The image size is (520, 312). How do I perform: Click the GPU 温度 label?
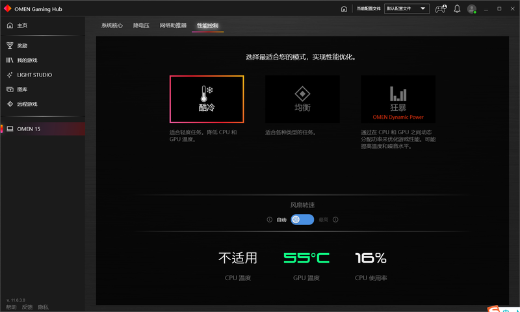coord(306,278)
